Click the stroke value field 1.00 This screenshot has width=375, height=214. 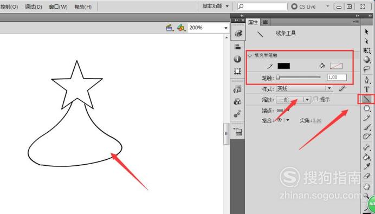pos(337,77)
